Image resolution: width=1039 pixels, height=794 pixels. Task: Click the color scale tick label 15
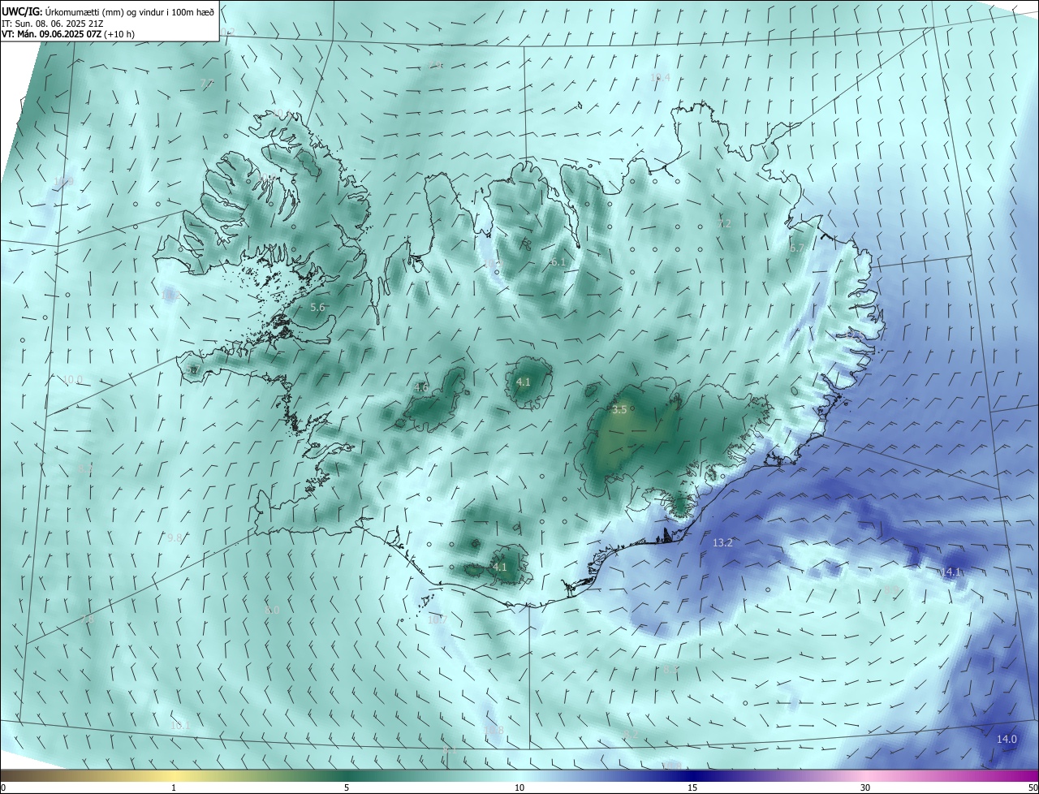tap(692, 788)
